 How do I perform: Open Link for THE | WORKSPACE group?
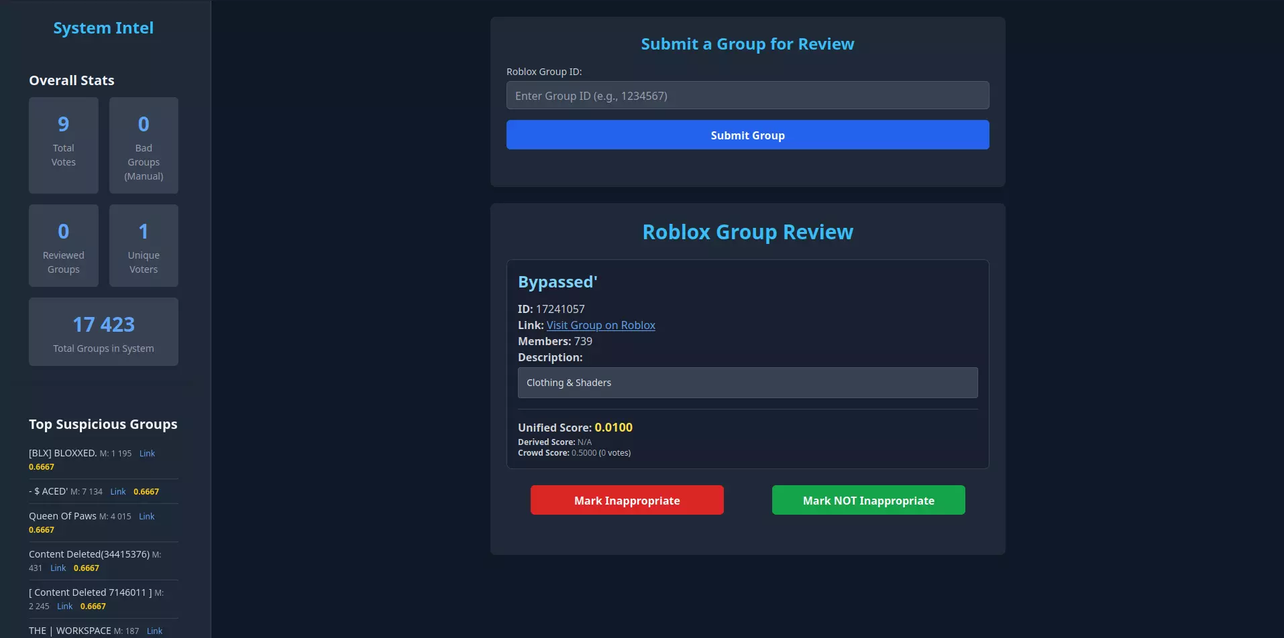[x=154, y=631]
